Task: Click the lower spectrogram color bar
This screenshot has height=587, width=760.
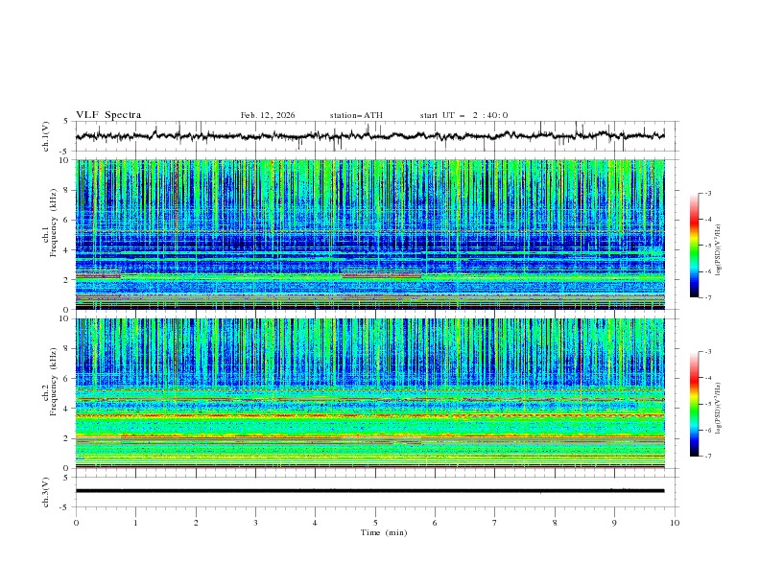Action: [x=694, y=403]
